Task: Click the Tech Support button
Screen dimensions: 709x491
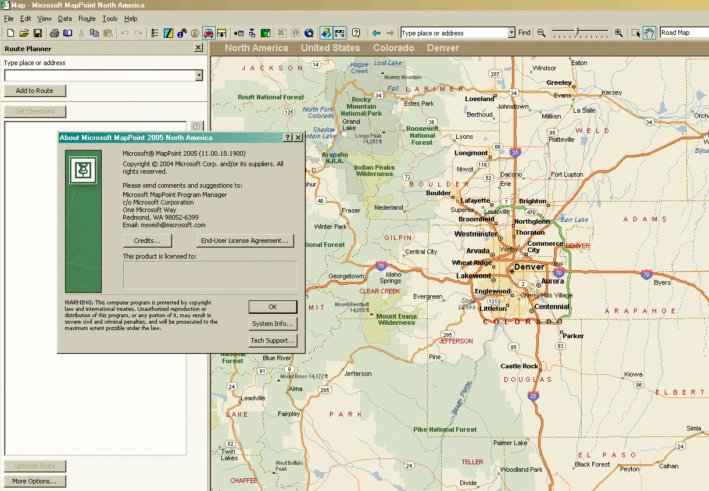Action: [273, 341]
